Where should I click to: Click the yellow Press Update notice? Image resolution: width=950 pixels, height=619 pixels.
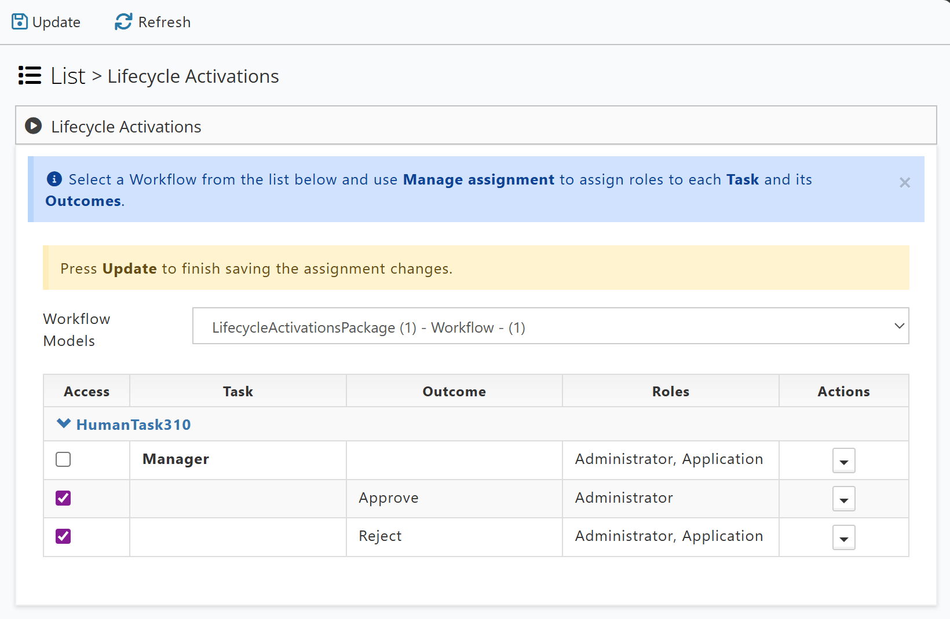[476, 268]
